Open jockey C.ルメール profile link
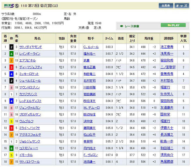191x167 pixels. [x=91, y=47]
